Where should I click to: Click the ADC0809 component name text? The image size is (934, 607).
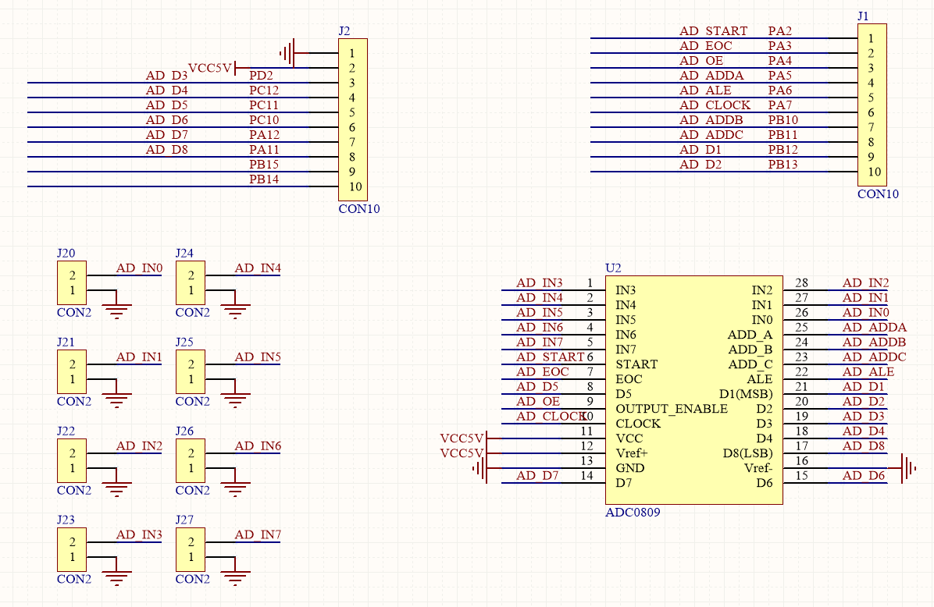(633, 513)
